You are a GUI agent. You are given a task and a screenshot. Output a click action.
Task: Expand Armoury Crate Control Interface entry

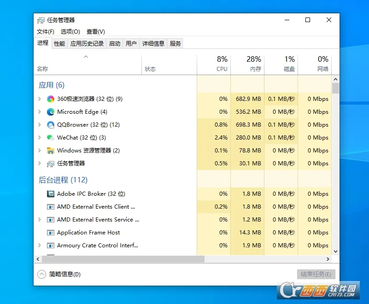[40, 246]
